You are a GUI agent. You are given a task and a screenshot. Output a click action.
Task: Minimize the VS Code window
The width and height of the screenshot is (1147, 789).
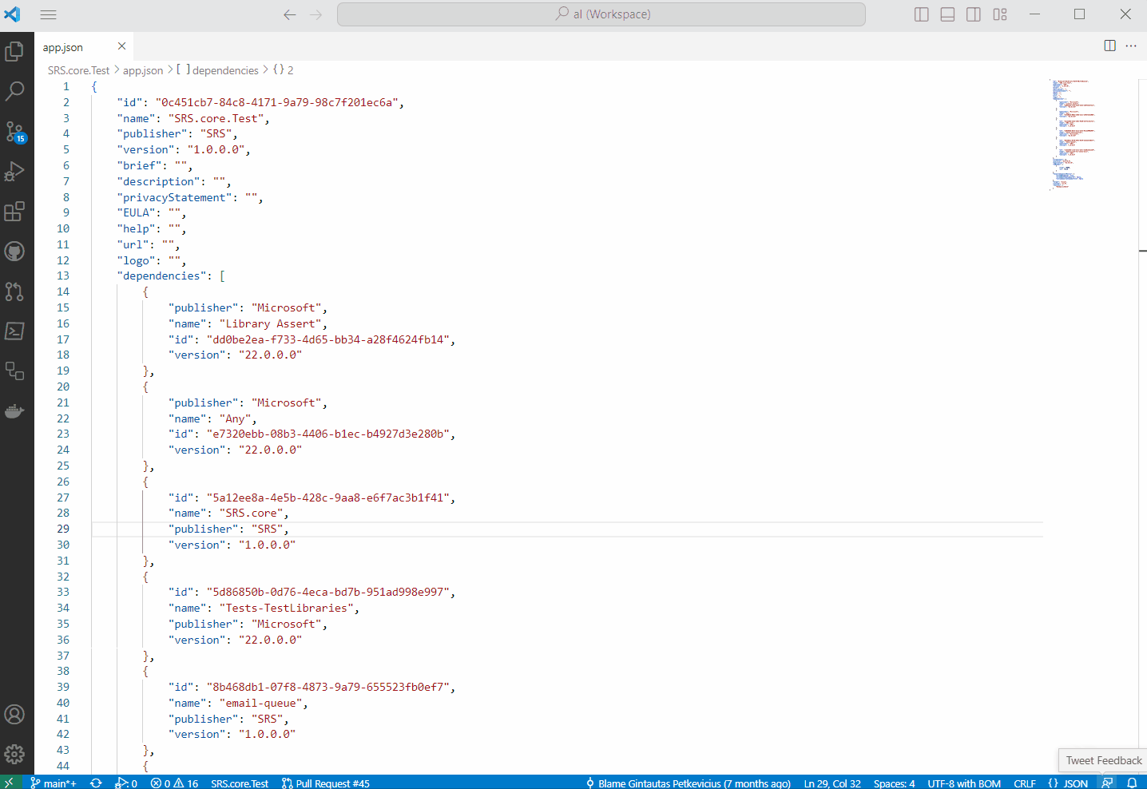1034,14
